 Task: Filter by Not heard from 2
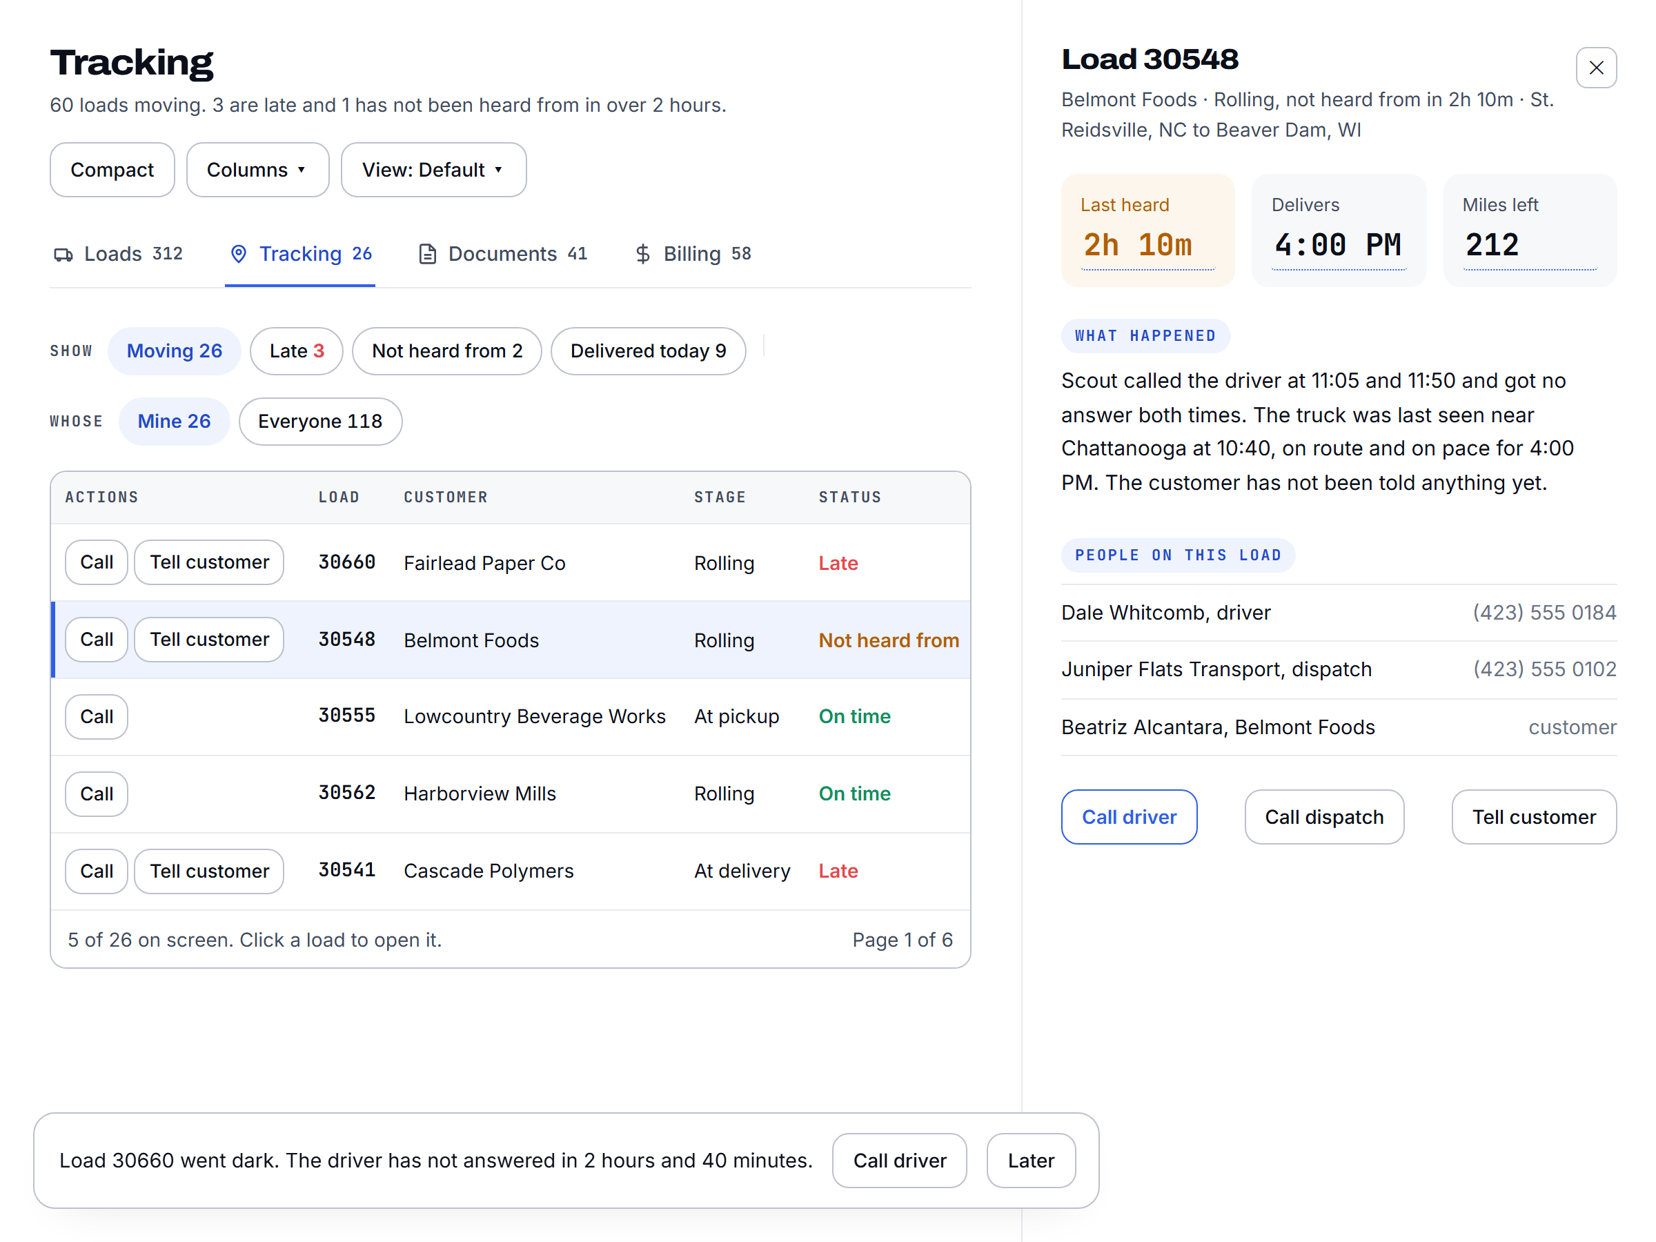pos(447,351)
